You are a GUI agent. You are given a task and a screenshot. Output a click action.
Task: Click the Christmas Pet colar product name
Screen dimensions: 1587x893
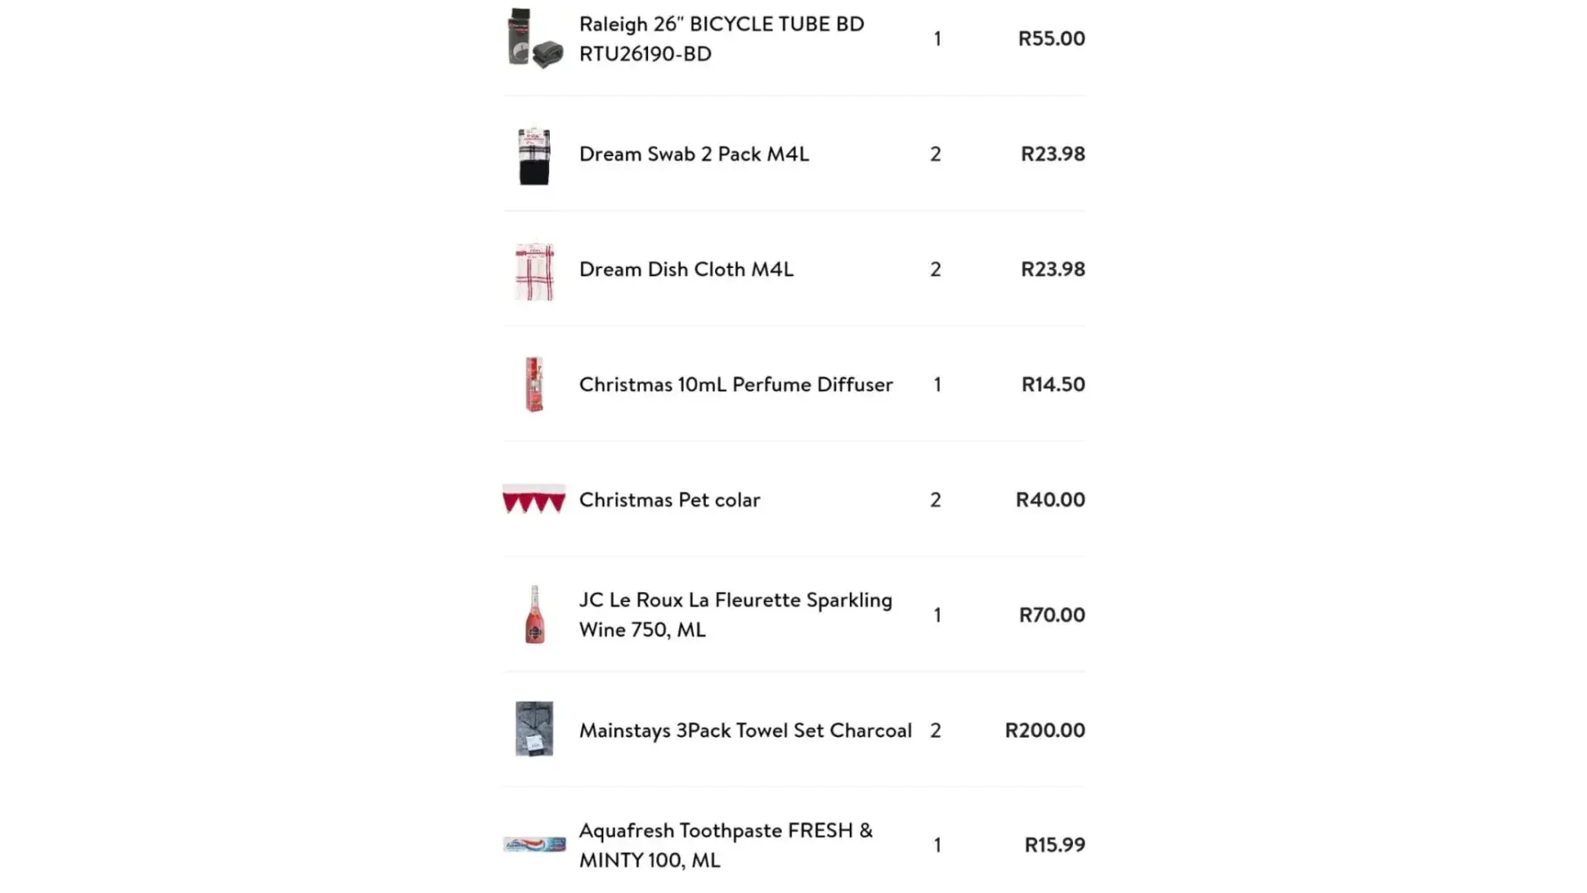point(669,499)
